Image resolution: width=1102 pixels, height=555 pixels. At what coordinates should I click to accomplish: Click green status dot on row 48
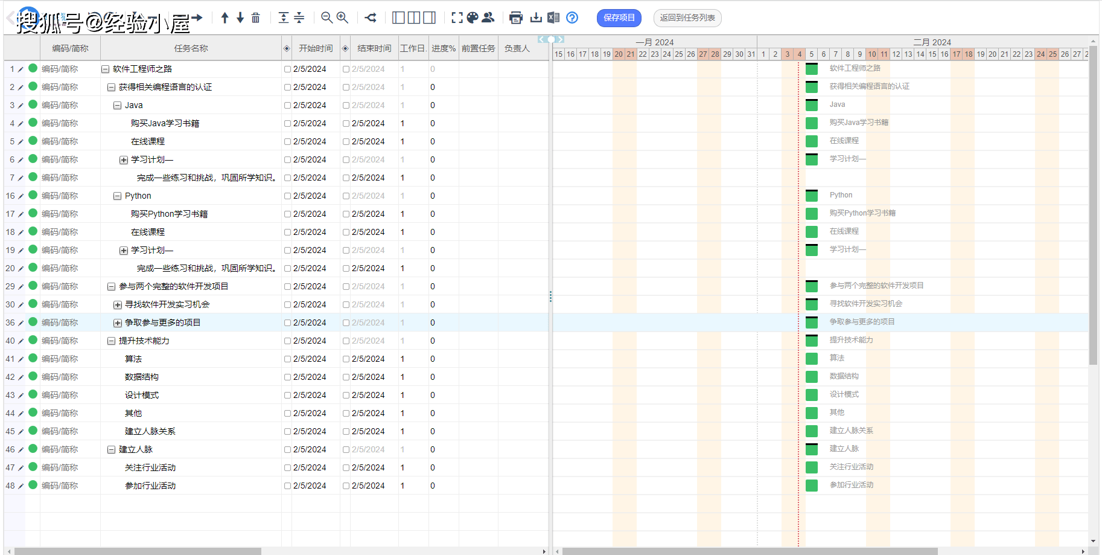click(33, 485)
